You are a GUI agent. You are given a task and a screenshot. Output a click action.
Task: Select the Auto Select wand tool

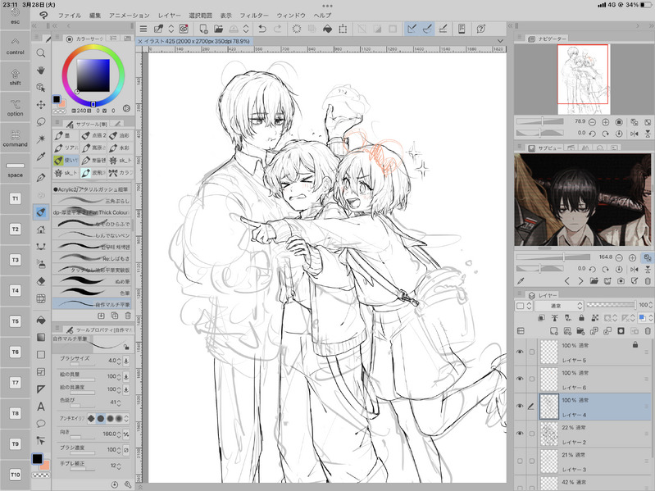pyautogui.click(x=40, y=139)
